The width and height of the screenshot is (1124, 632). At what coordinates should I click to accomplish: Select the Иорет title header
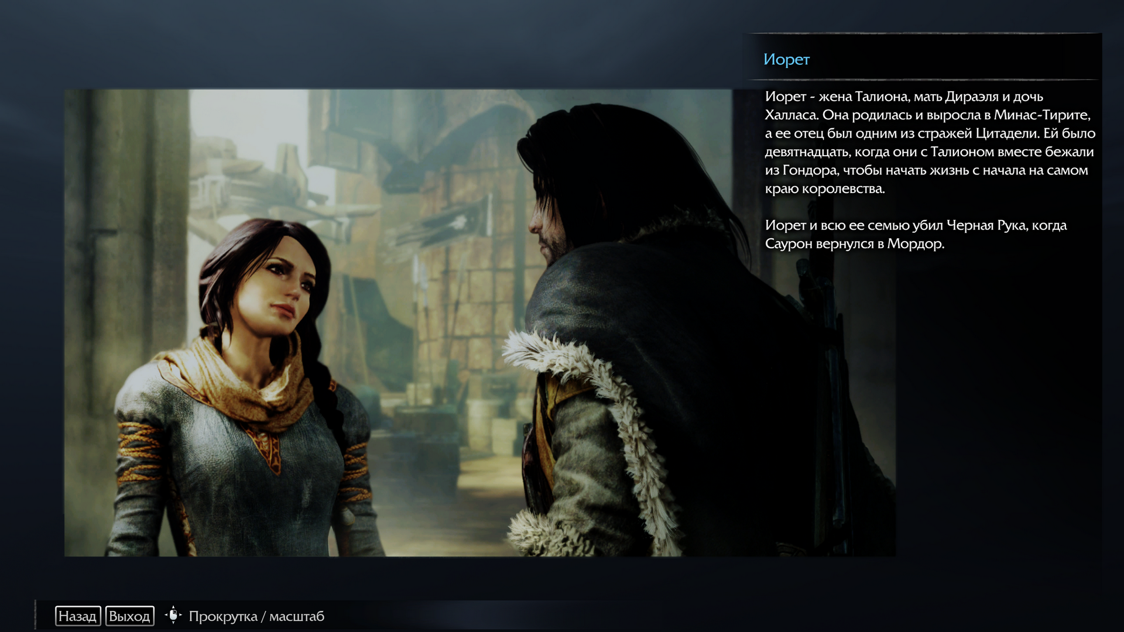pos(786,59)
